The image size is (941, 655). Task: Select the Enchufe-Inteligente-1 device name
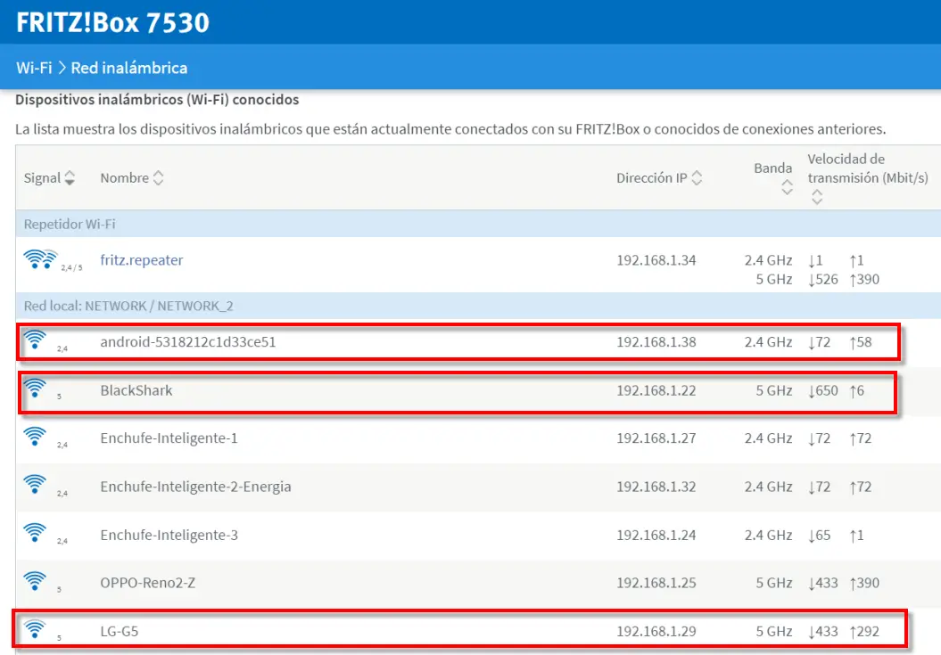coord(169,438)
